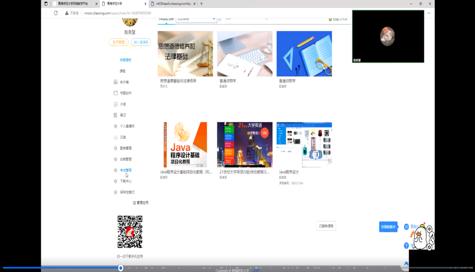Move the video progress slider handle
This screenshot has width=475, height=272.
pyautogui.click(x=121, y=268)
